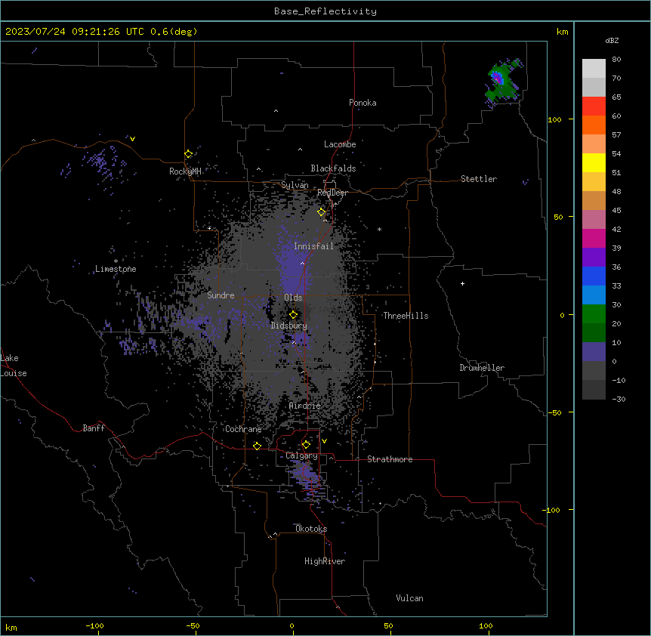Click the Base_Reflectivity title
651x636 pixels.
(x=325, y=11)
